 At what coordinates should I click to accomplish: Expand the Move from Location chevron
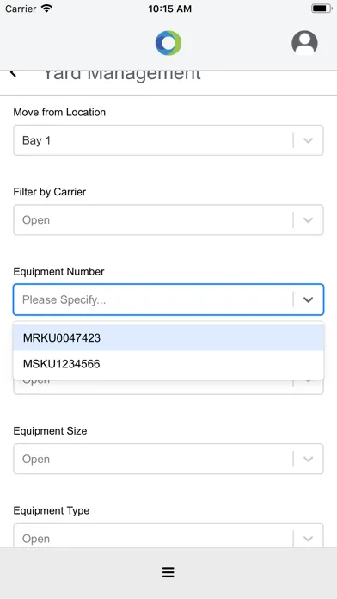(x=308, y=140)
